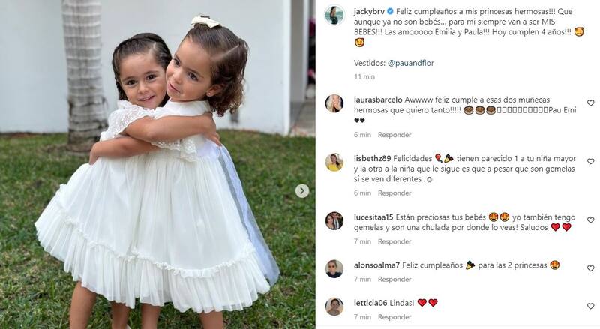Reply to lucesitaa15 with Responder

point(394,241)
